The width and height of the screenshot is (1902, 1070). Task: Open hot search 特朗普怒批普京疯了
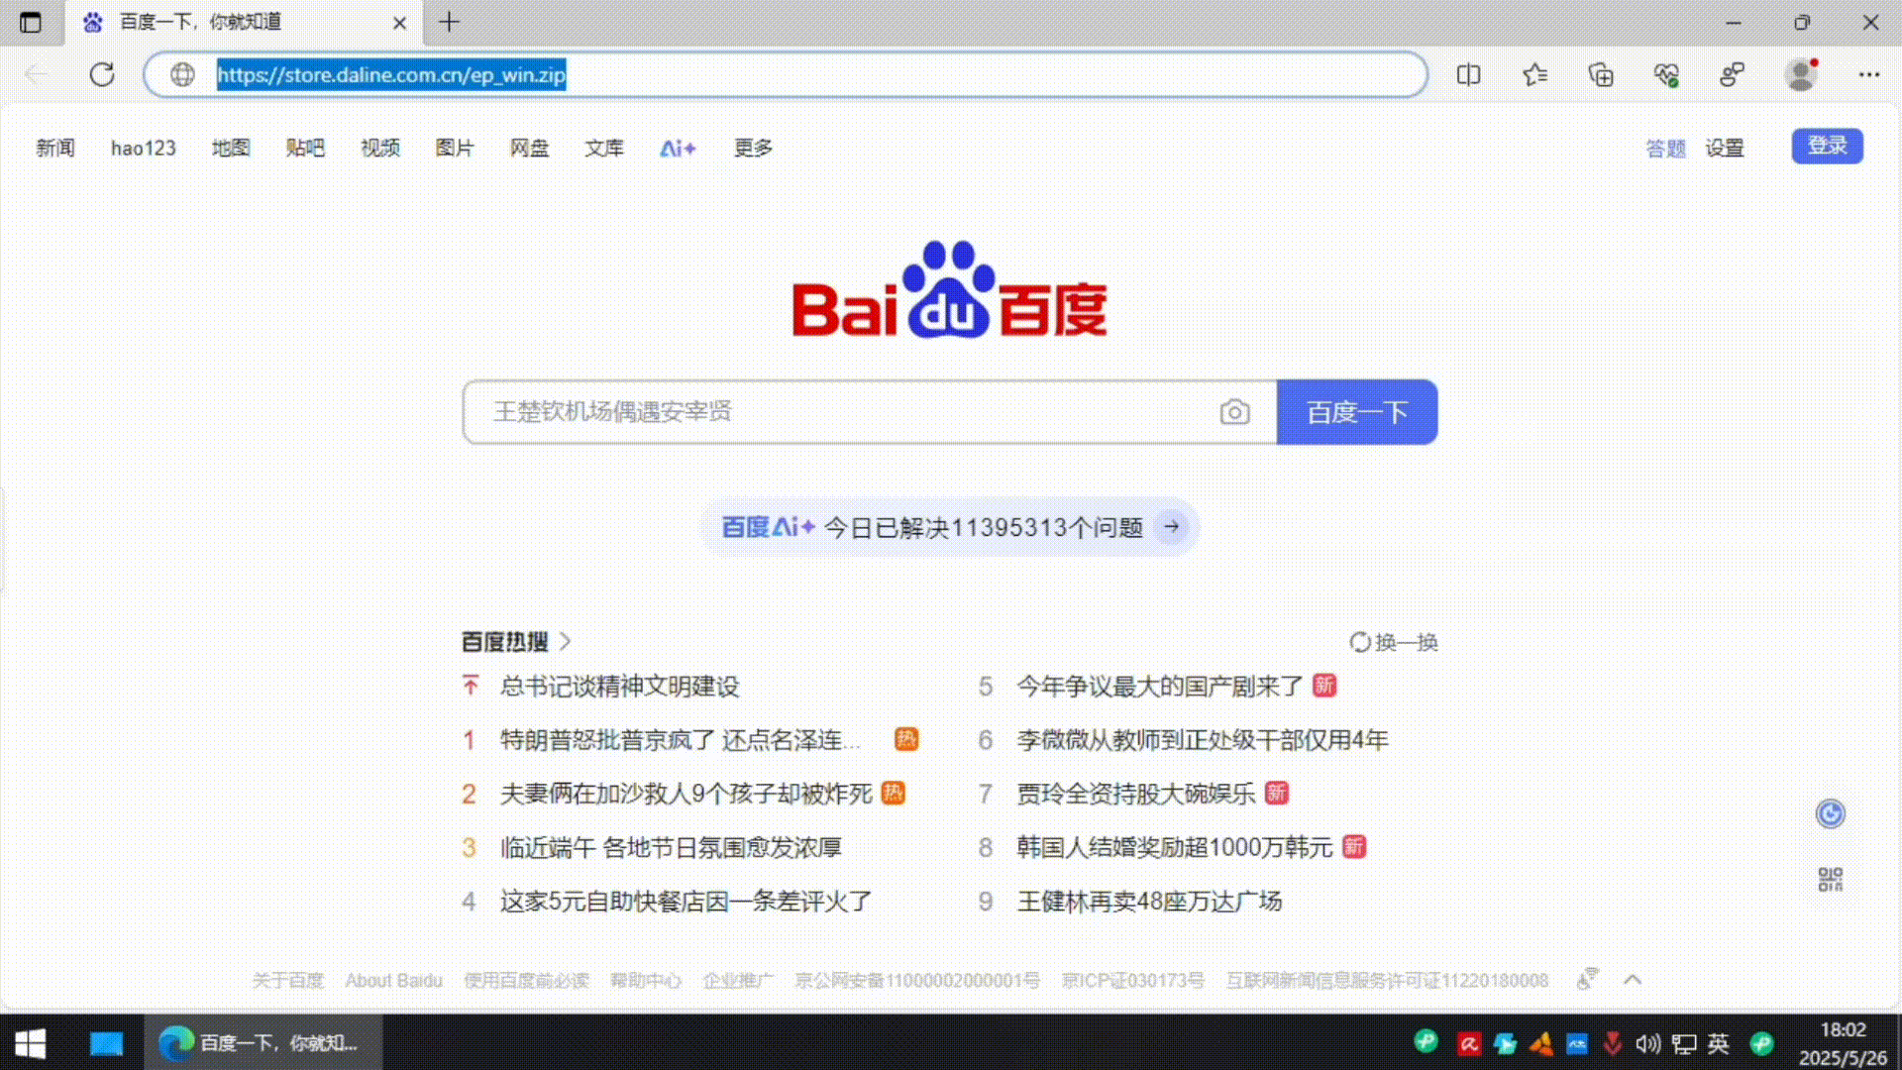(681, 740)
